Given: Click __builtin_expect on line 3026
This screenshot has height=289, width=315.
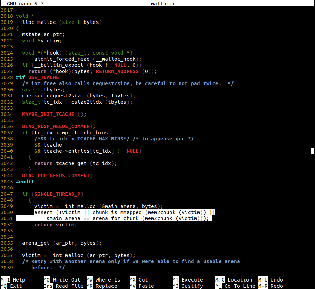Looking at the screenshot, I should (x=59, y=65).
